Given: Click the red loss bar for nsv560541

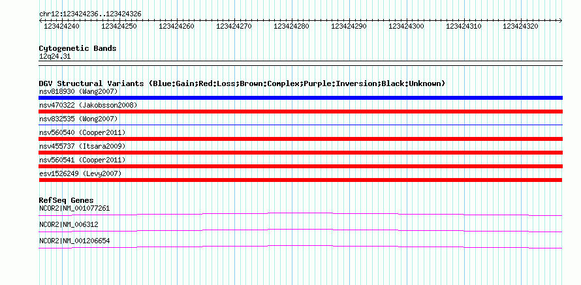Looking at the screenshot, I should click(x=300, y=166).
